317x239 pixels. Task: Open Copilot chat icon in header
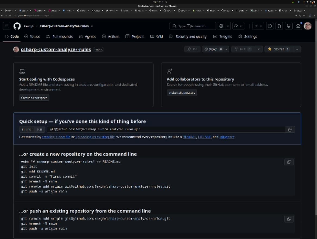point(221,26)
